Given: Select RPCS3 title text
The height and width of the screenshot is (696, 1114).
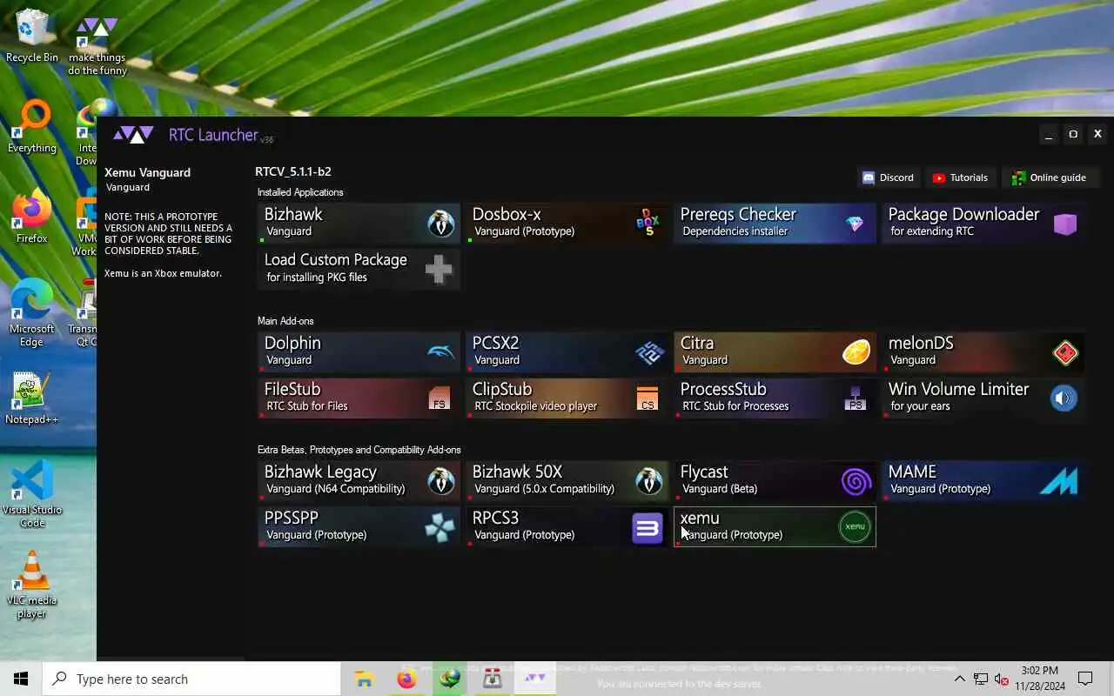Looking at the screenshot, I should click(495, 518).
